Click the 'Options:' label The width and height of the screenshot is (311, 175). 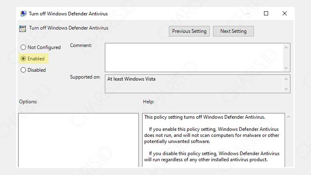(28, 102)
